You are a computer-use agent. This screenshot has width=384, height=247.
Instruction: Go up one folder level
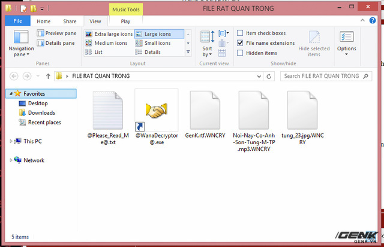point(48,76)
